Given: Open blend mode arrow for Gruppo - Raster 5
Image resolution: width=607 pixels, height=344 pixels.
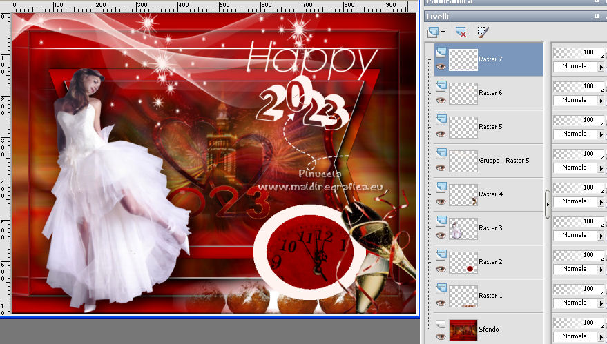Looking at the screenshot, I should [x=601, y=168].
